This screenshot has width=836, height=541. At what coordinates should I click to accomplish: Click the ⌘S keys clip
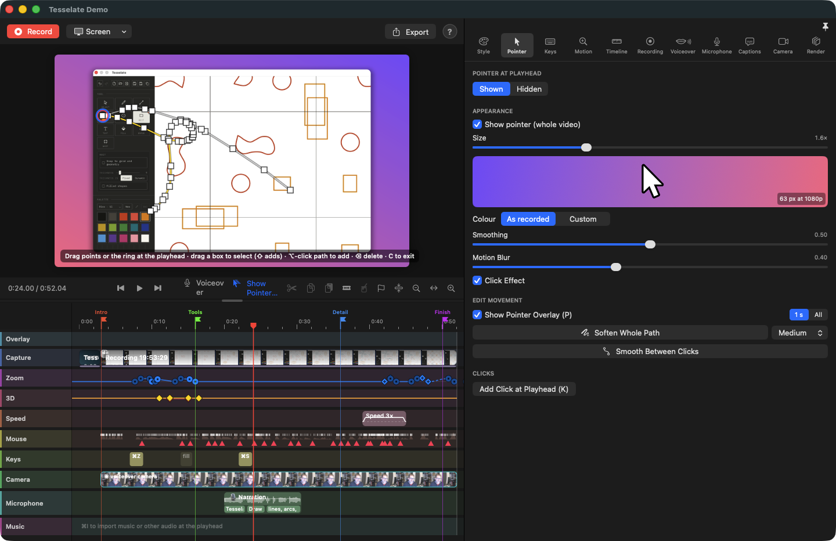(x=246, y=459)
